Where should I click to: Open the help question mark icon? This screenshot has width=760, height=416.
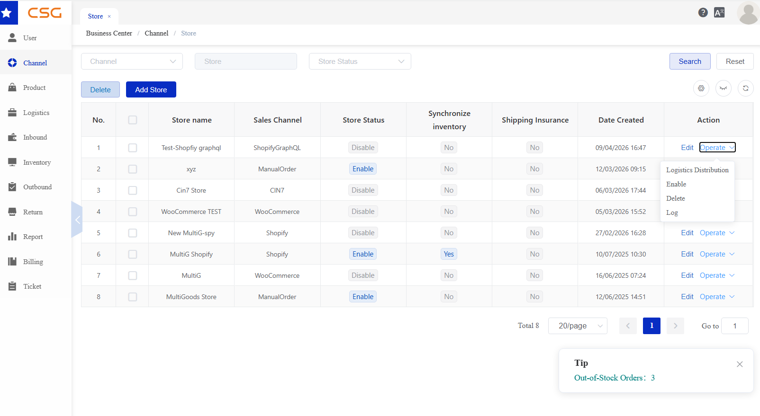703,13
